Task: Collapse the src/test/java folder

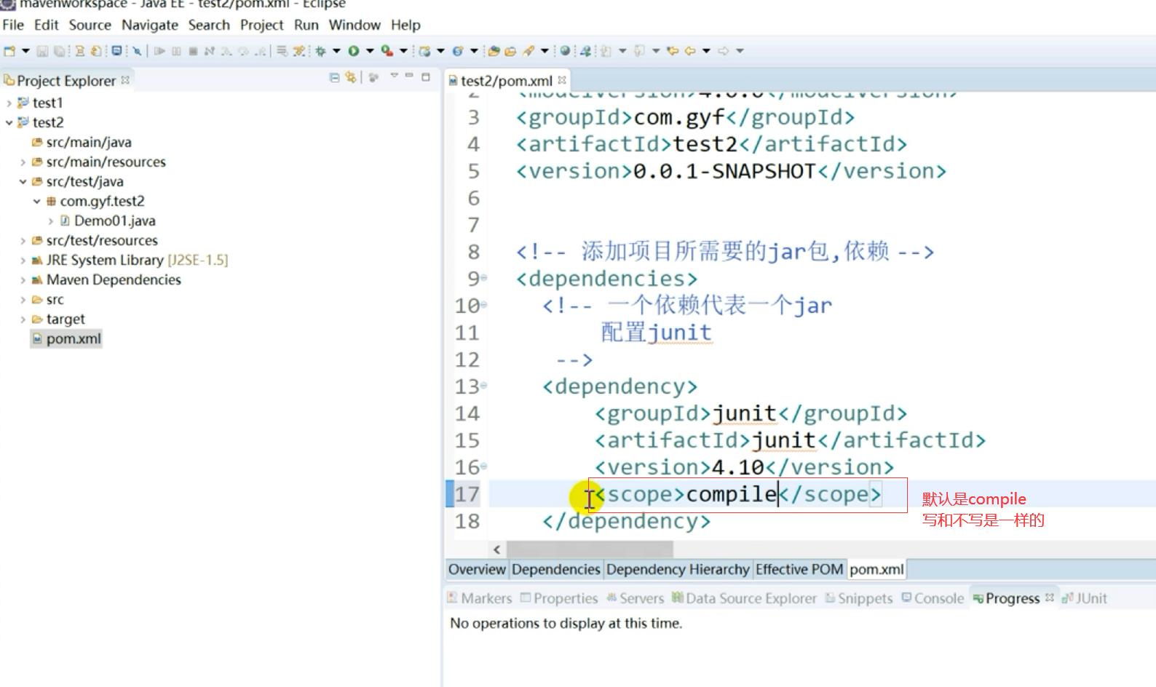Action: (x=23, y=181)
